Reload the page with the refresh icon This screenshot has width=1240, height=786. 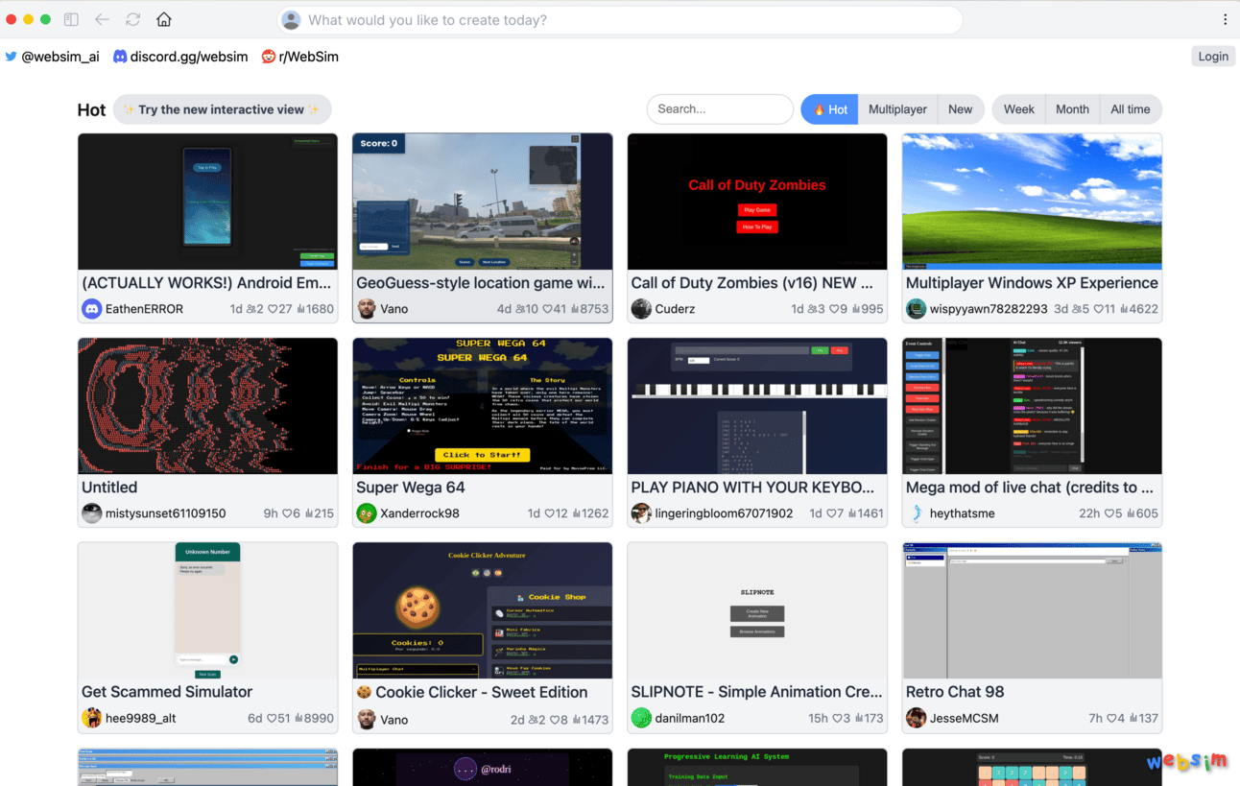tap(132, 19)
